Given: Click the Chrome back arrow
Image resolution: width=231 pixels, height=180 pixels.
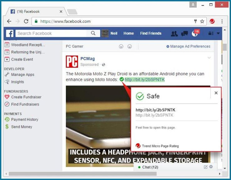Looking at the screenshot, I should [x=9, y=21].
